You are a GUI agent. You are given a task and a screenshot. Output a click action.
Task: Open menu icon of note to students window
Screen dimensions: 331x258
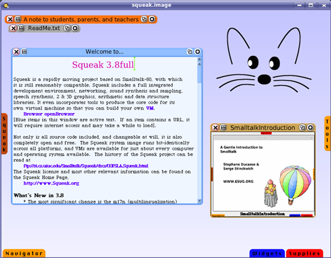(x=18, y=19)
